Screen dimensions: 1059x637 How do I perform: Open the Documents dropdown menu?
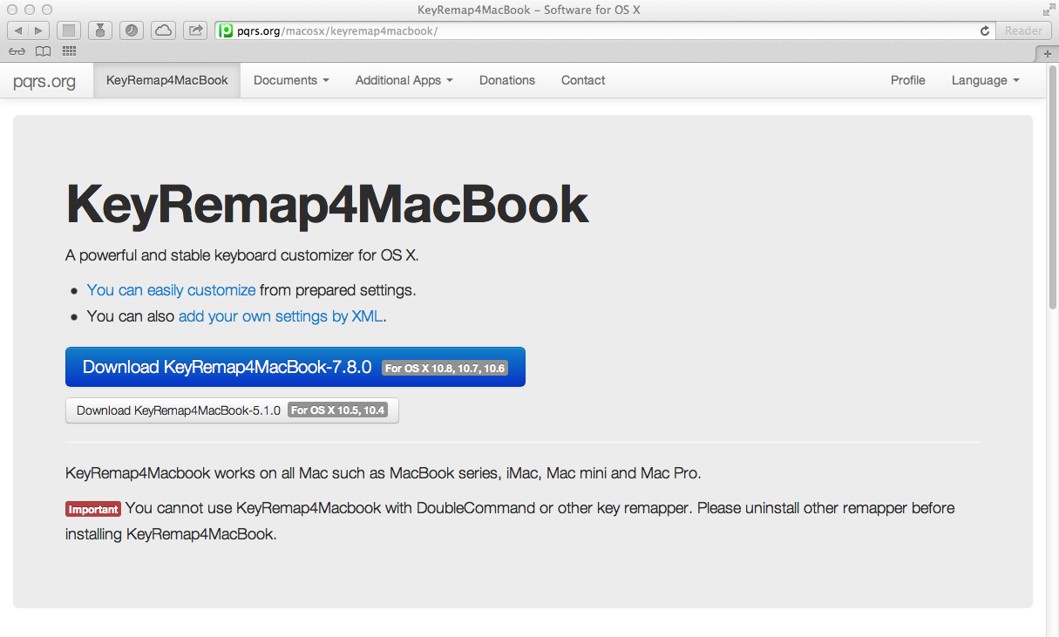pos(291,80)
